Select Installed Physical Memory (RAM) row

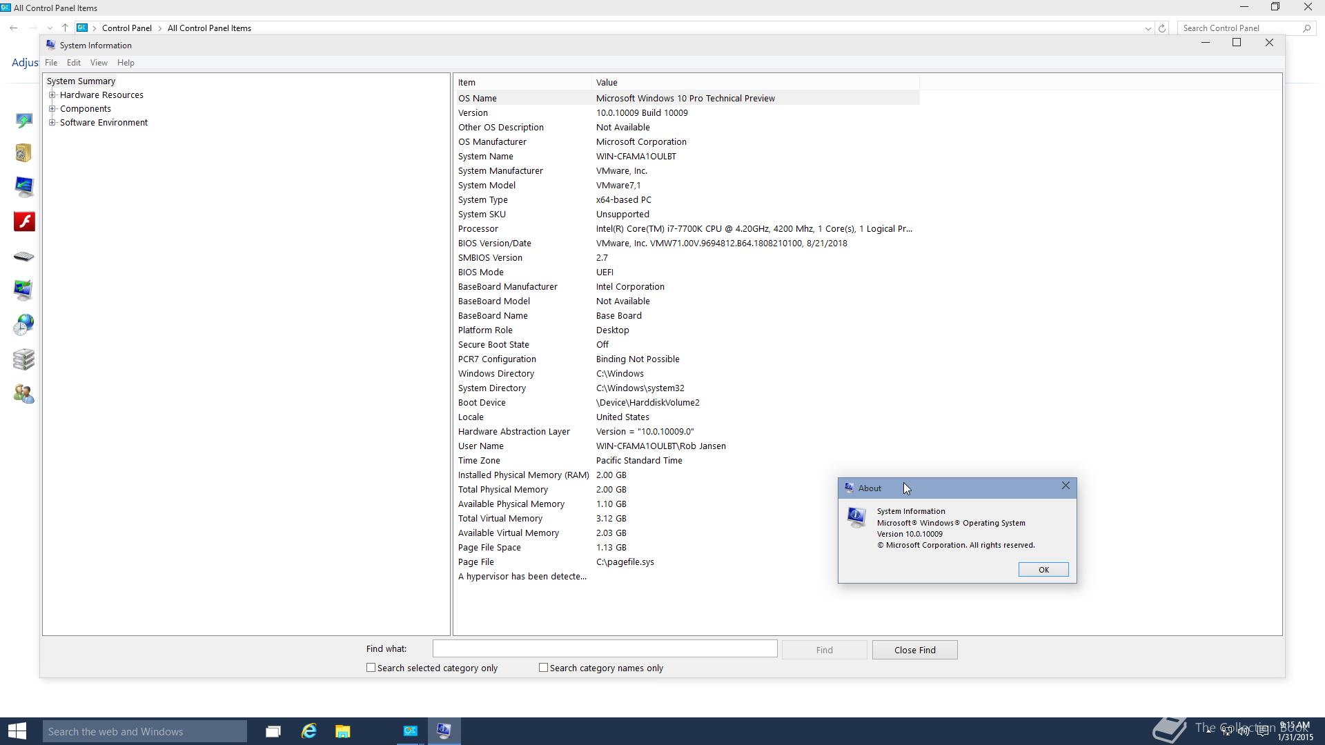[687, 475]
